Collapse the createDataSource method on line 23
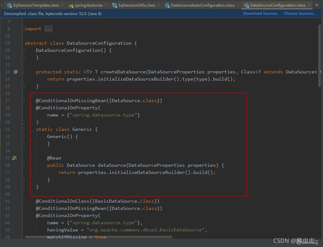 click(23, 72)
